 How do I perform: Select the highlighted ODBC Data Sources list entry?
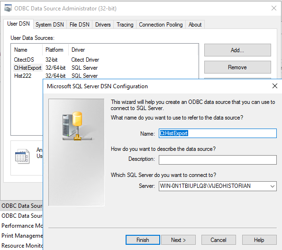pyautogui.click(x=22, y=206)
